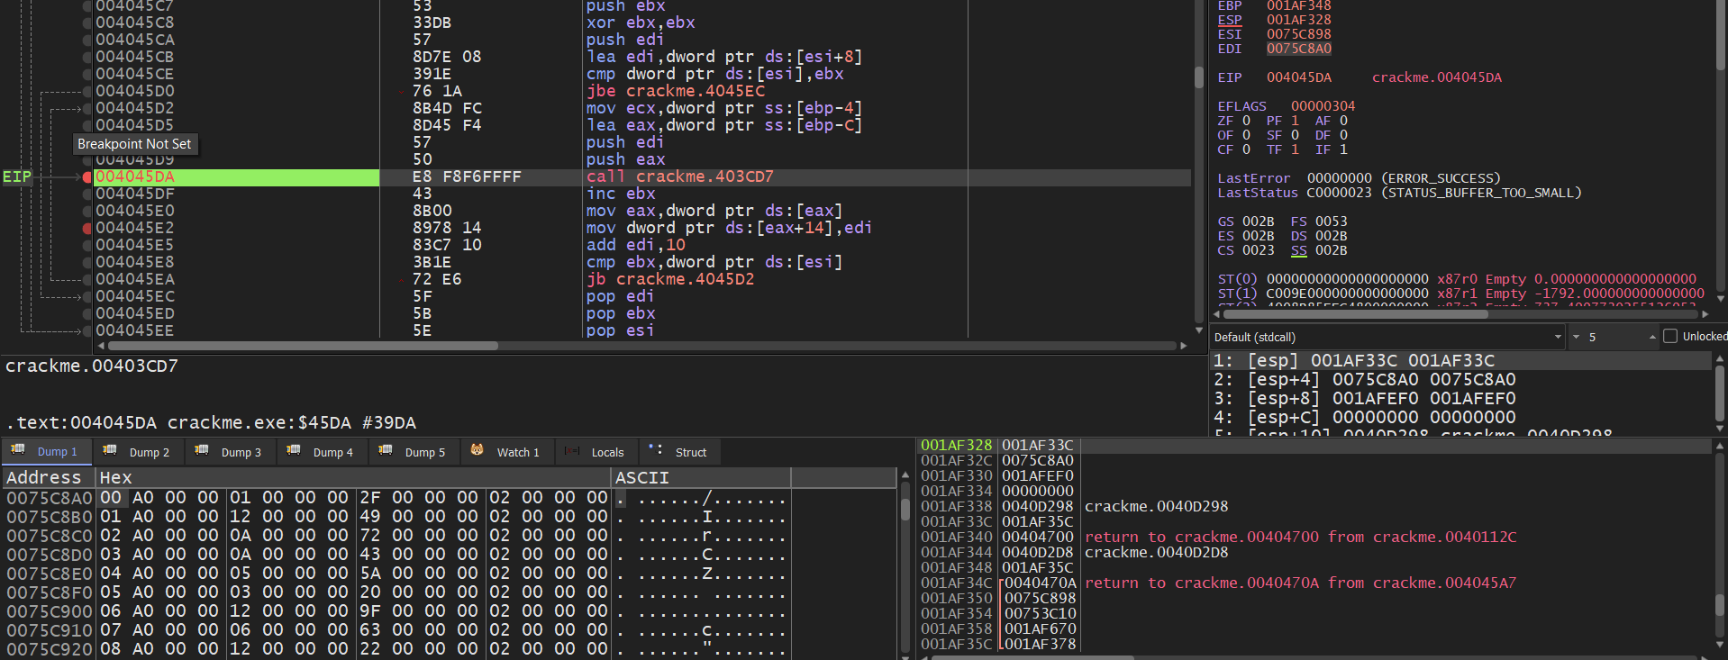Viewport: 1728px width, 660px height.
Task: Click down arrow of disassembly vertical scrollbar
Action: 1198,330
